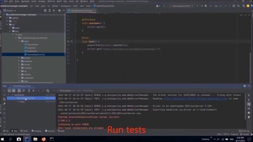Open the Edit menu

tap(11, 1)
